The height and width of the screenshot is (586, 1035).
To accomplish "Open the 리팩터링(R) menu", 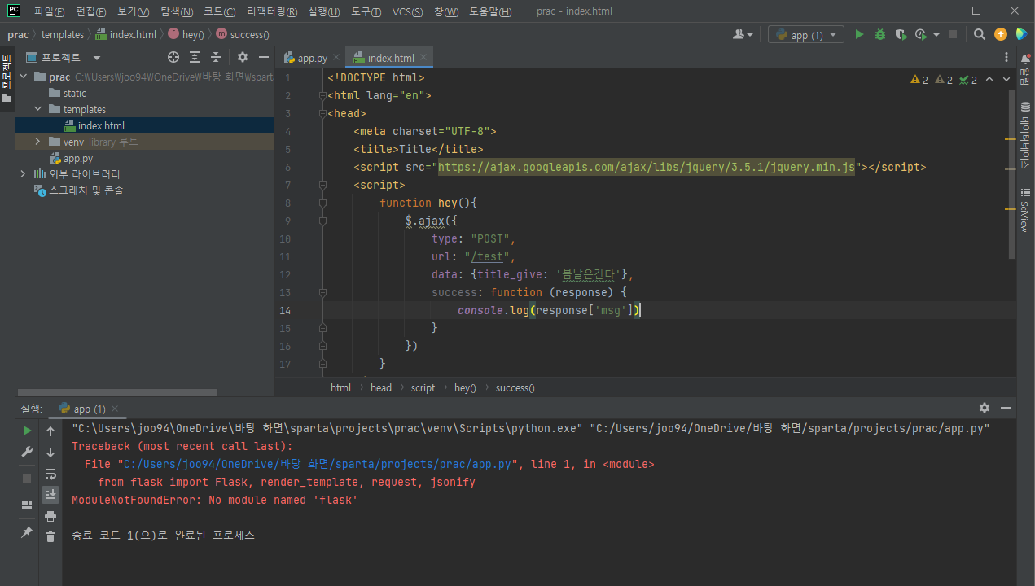I will [272, 11].
